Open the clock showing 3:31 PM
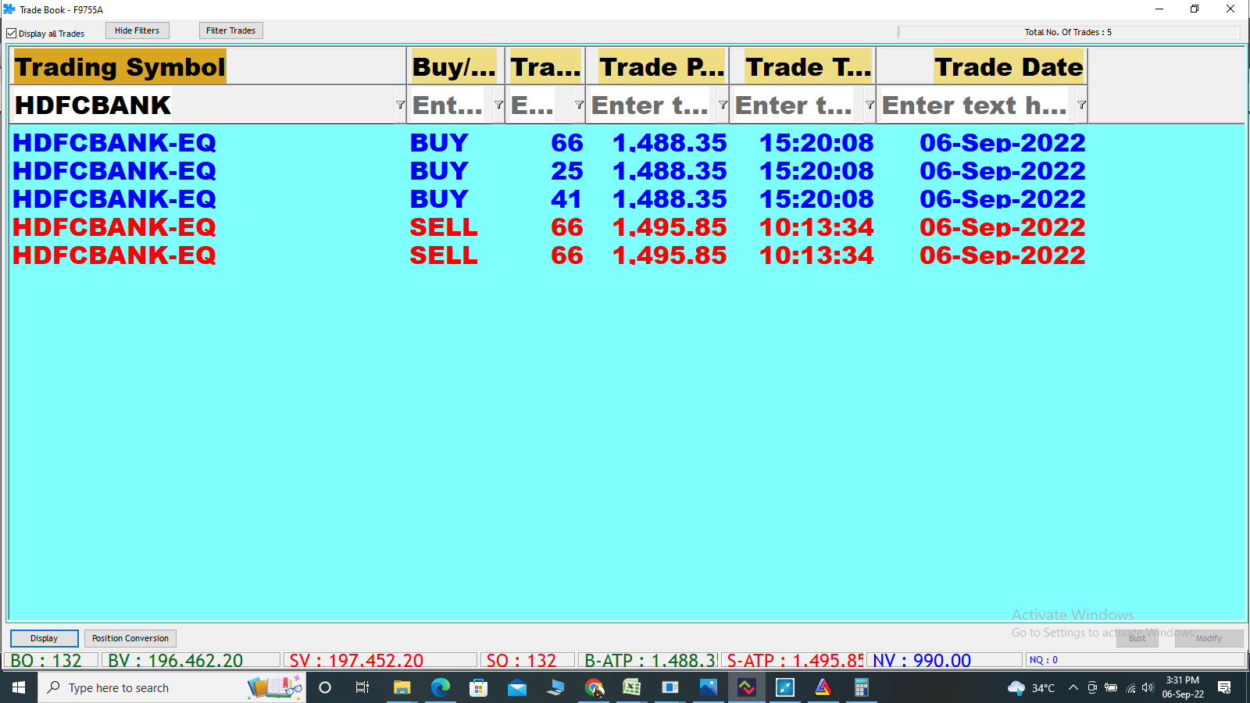The image size is (1250, 703). click(x=1183, y=687)
